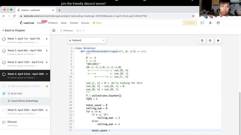
Task: Click Week 2 progress circle
Action: (x=4, y=51)
